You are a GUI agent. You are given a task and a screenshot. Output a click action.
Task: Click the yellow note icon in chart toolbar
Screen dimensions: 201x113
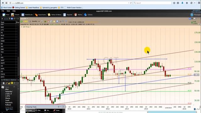tap(54, 22)
